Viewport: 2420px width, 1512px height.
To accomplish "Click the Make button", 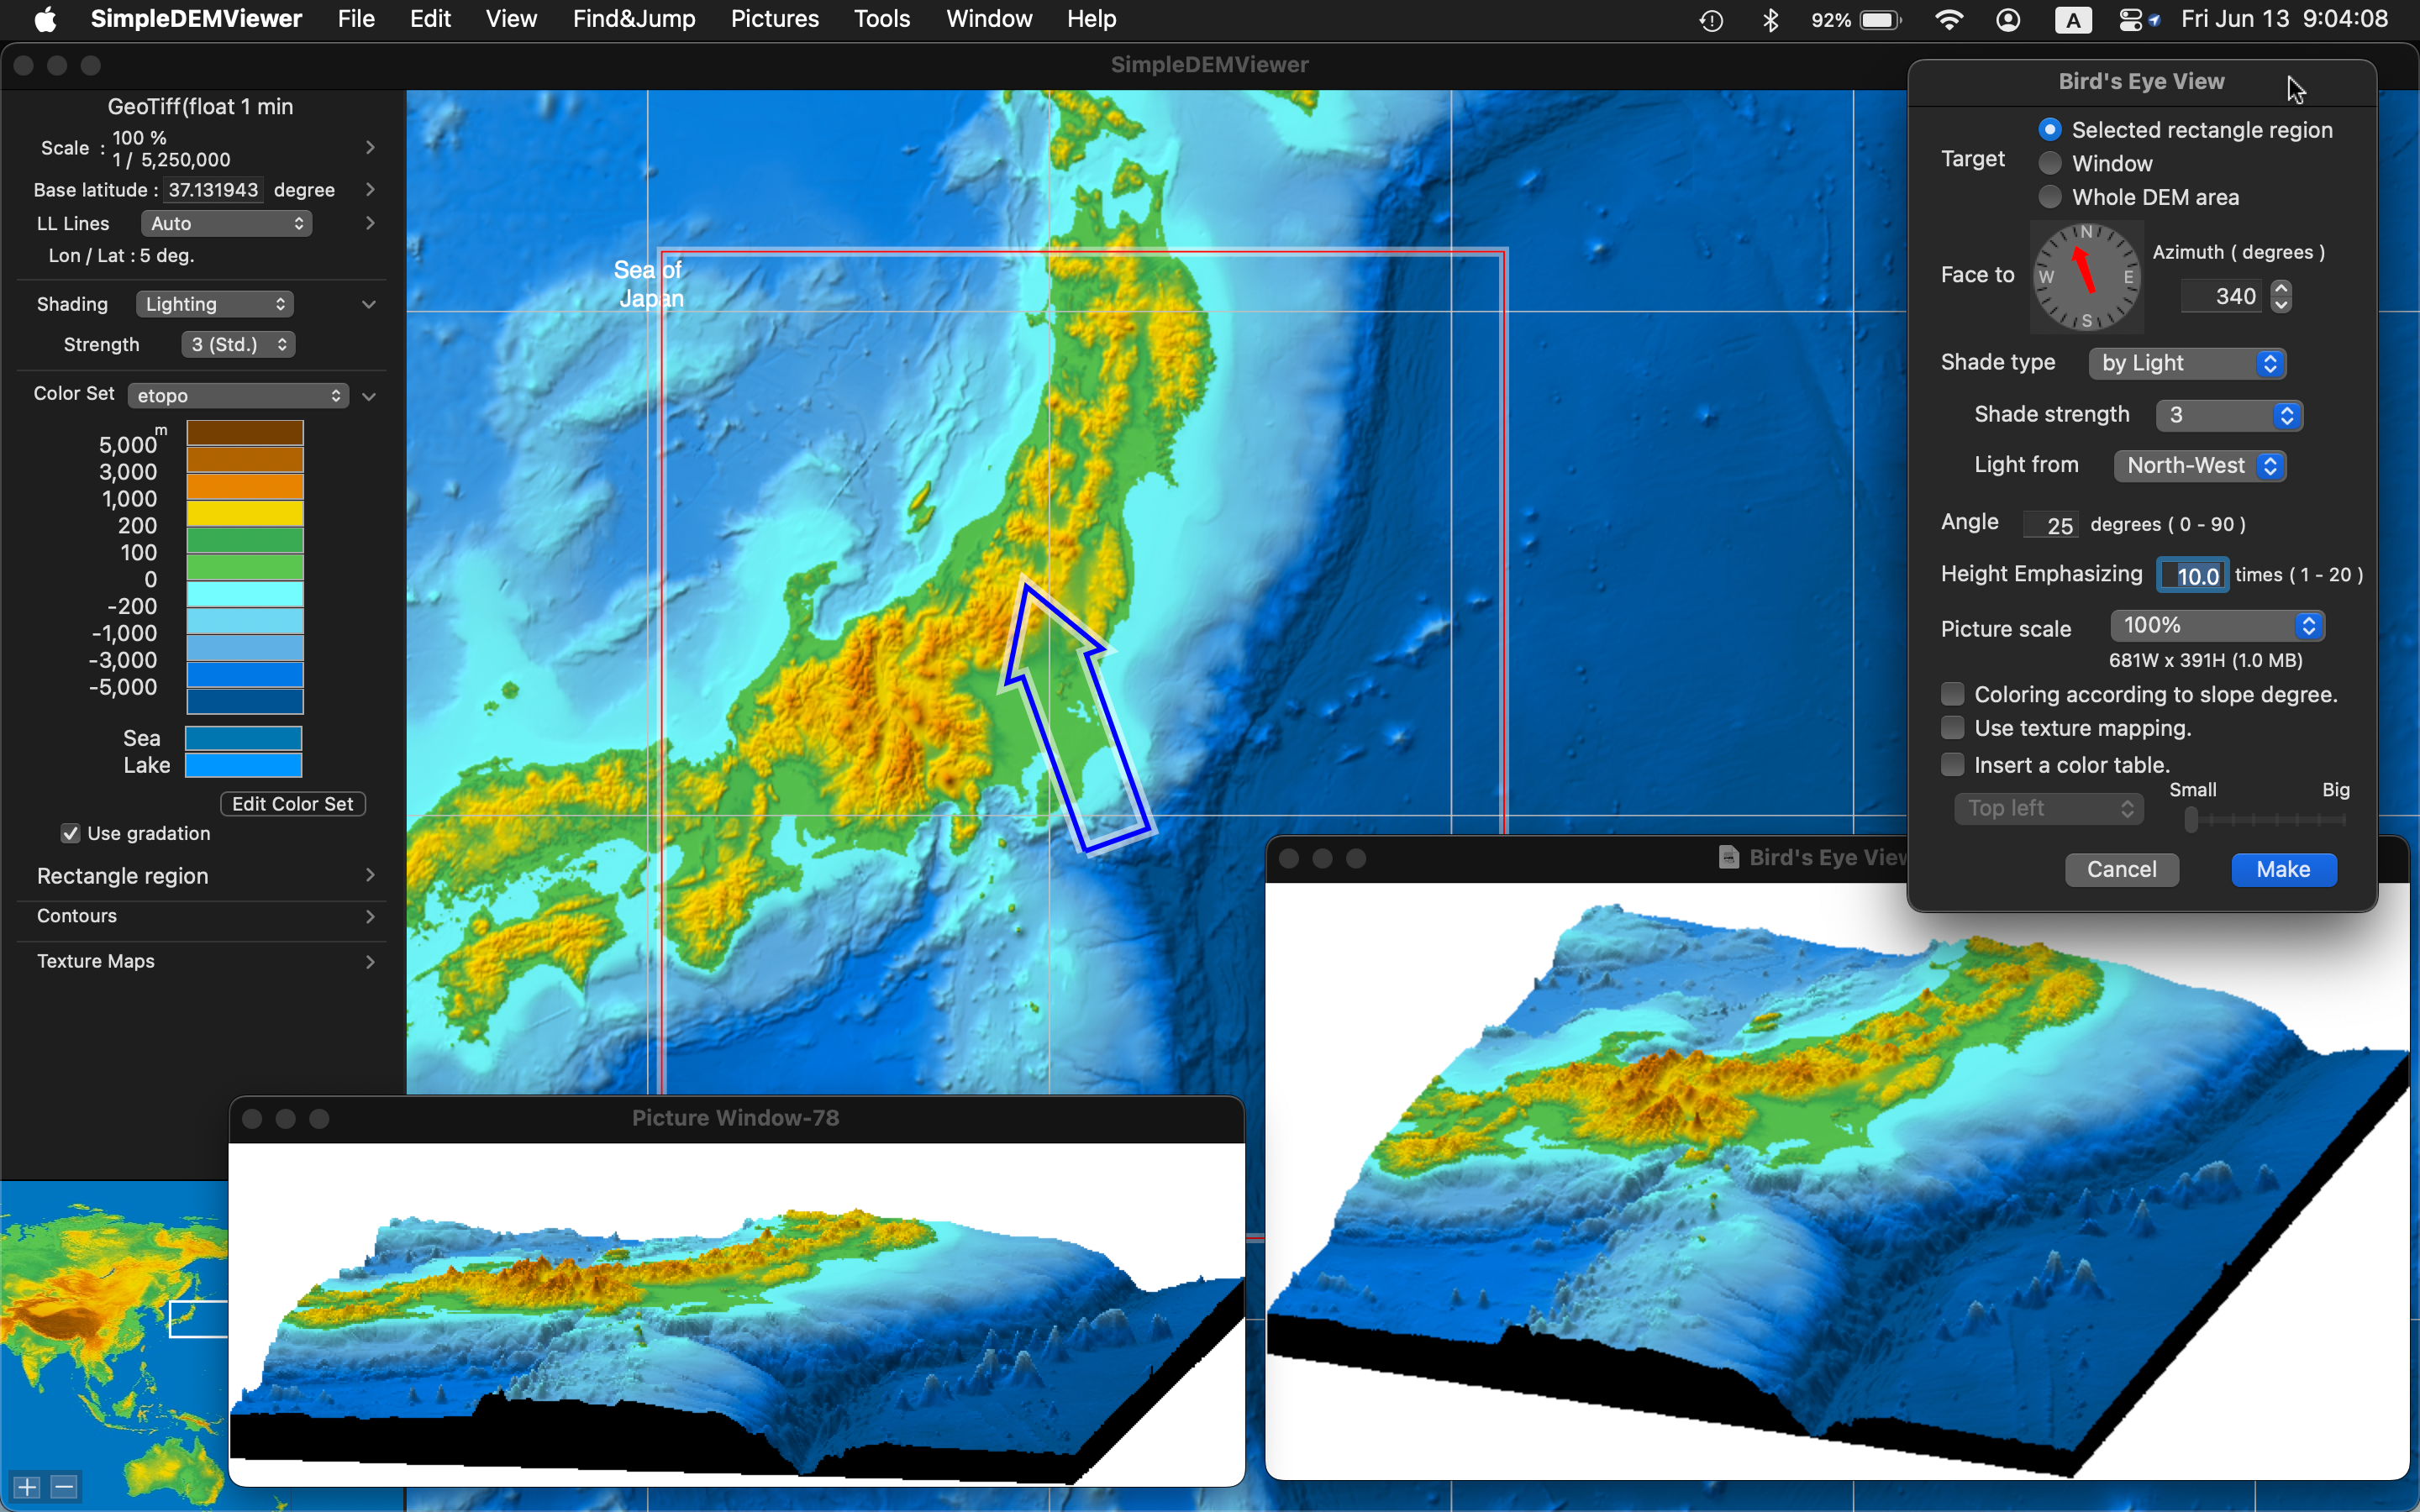I will click(2284, 869).
